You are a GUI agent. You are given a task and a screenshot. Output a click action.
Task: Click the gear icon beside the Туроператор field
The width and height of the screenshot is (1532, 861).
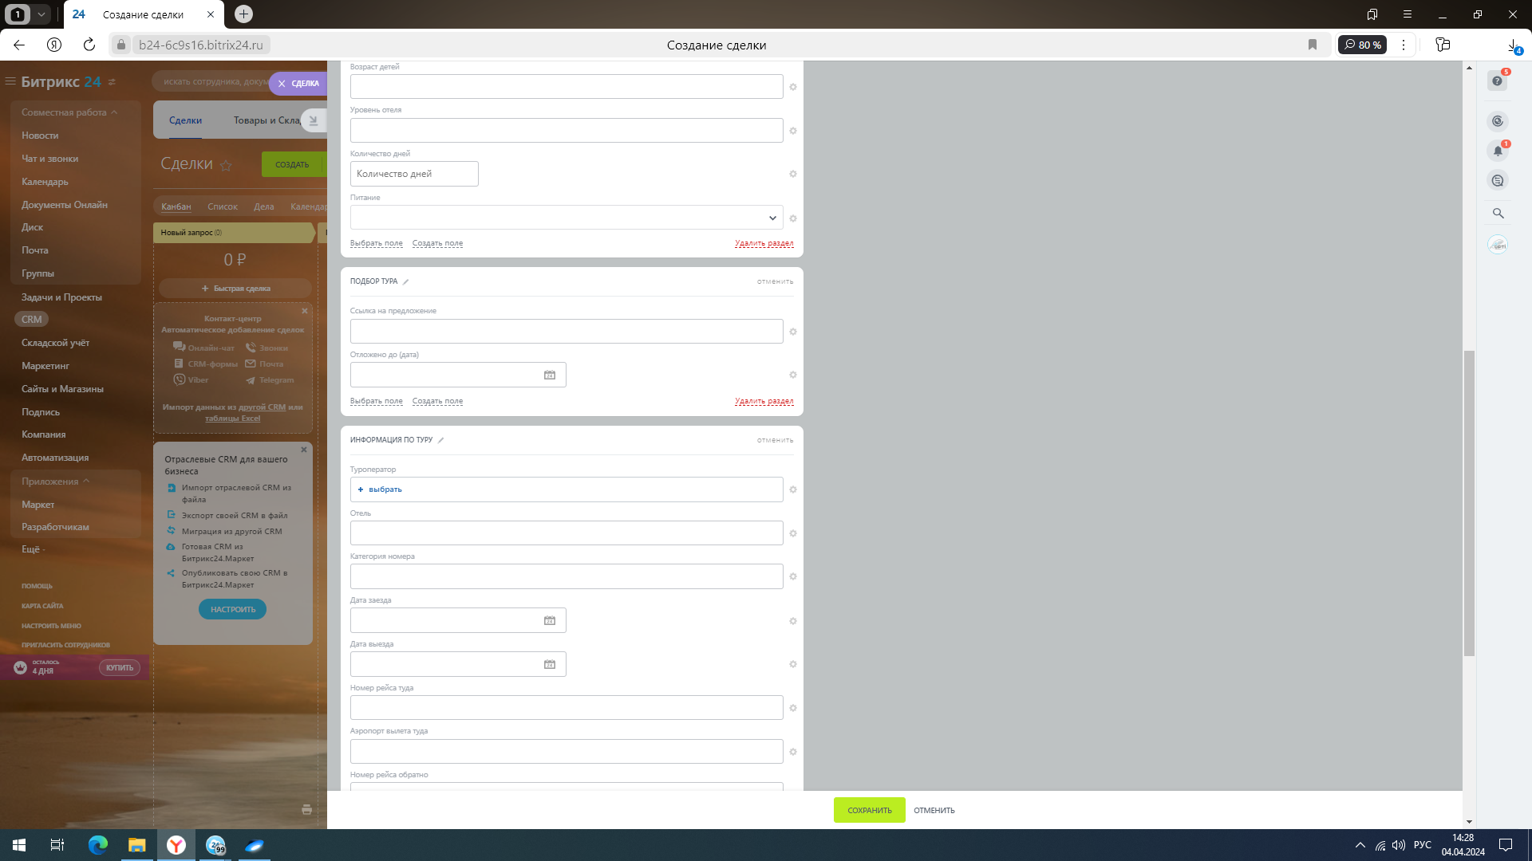click(x=792, y=490)
